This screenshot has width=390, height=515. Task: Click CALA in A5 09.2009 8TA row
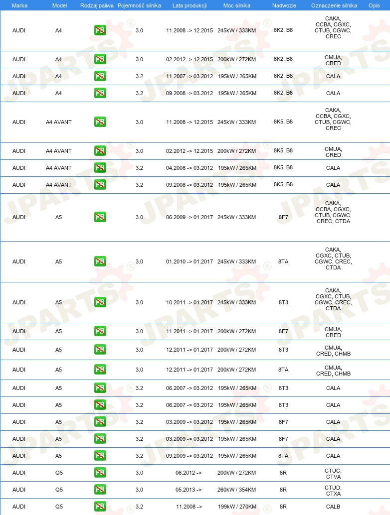coord(333,456)
